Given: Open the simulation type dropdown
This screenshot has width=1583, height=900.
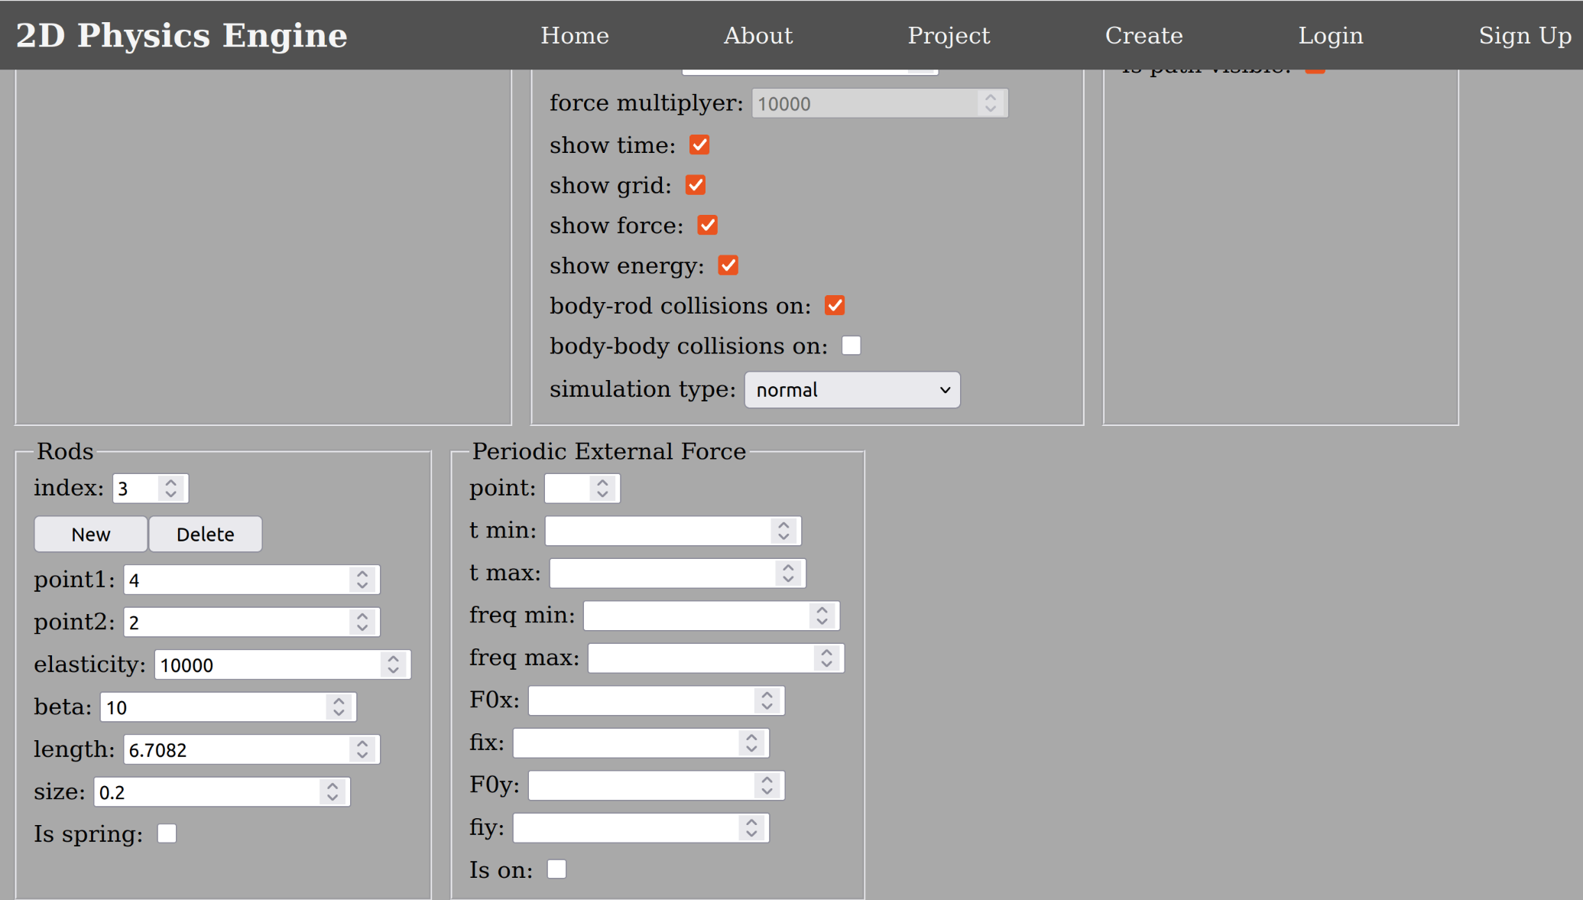Looking at the screenshot, I should [x=852, y=389].
